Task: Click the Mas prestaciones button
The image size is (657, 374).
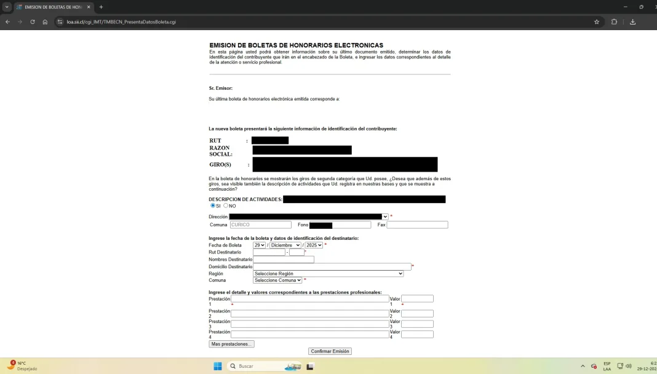Action: point(231,344)
